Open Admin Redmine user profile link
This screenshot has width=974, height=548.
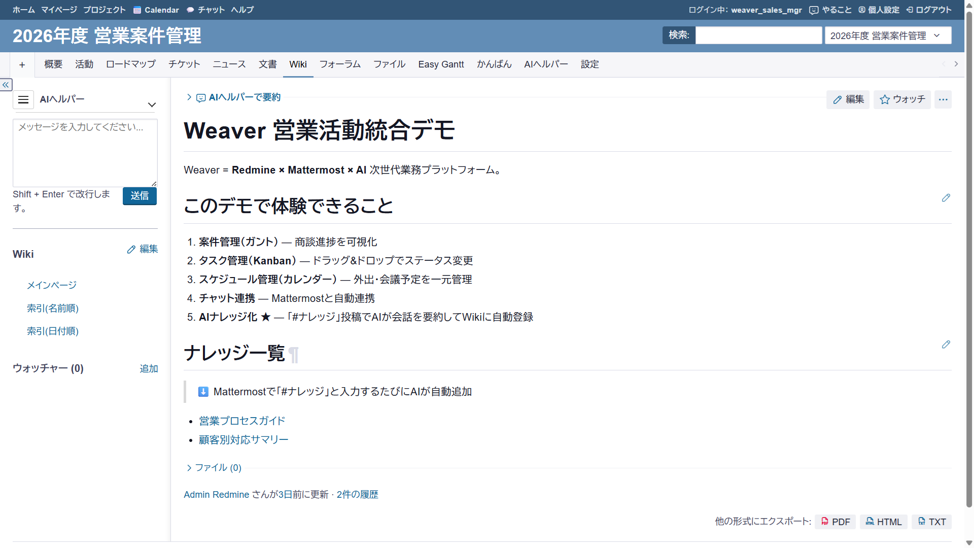(217, 494)
